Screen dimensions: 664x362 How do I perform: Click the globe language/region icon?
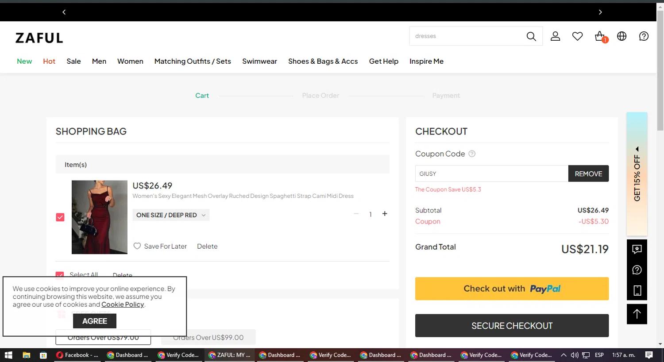622,36
